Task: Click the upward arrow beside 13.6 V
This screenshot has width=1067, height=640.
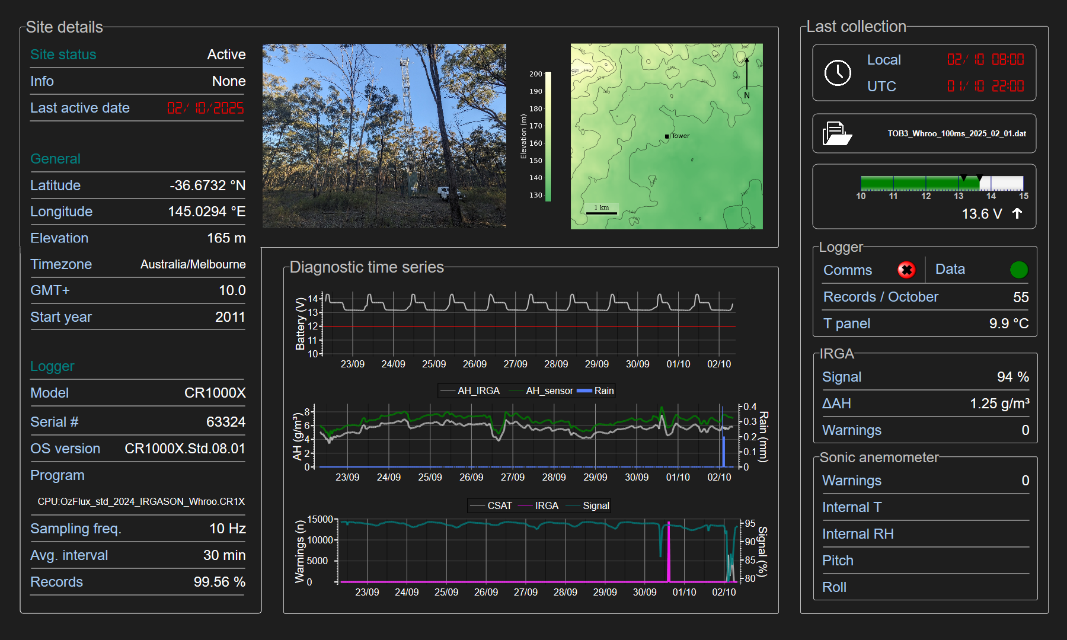Action: 1017,213
